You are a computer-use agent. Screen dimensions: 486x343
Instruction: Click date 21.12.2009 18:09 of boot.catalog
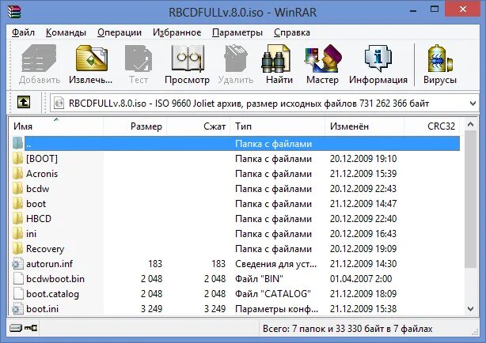point(363,294)
